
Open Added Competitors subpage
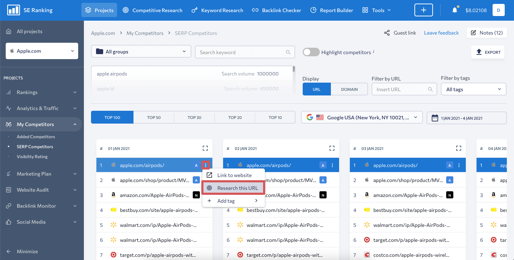tap(36, 137)
